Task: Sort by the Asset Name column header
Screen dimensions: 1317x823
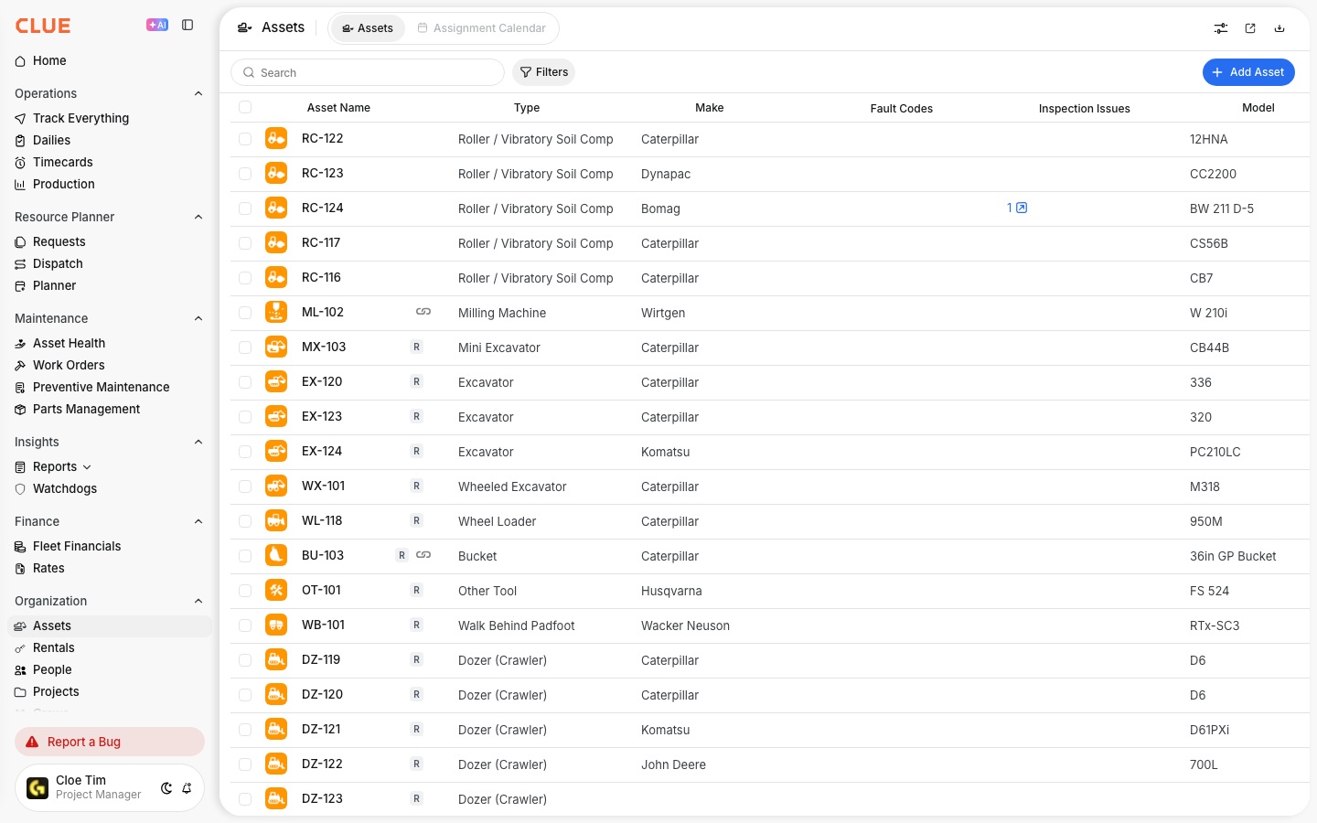Action: pos(338,107)
